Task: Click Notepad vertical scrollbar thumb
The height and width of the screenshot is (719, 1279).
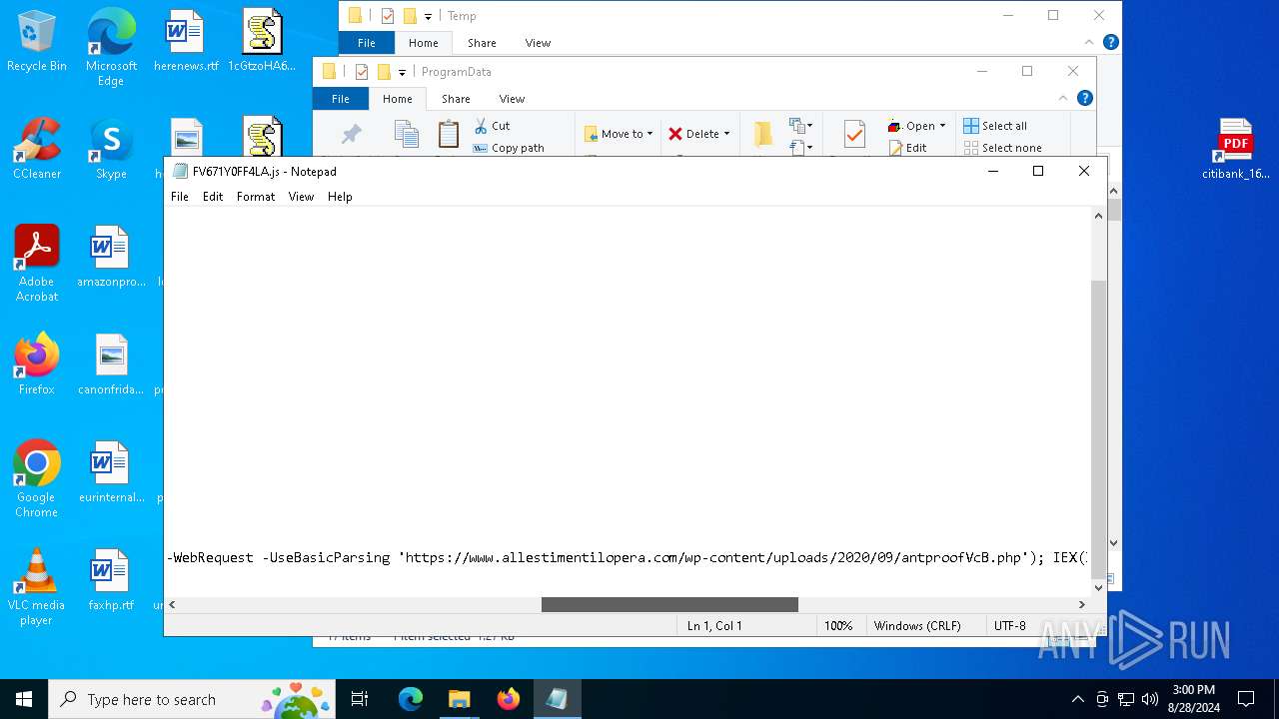Action: pos(1098,429)
